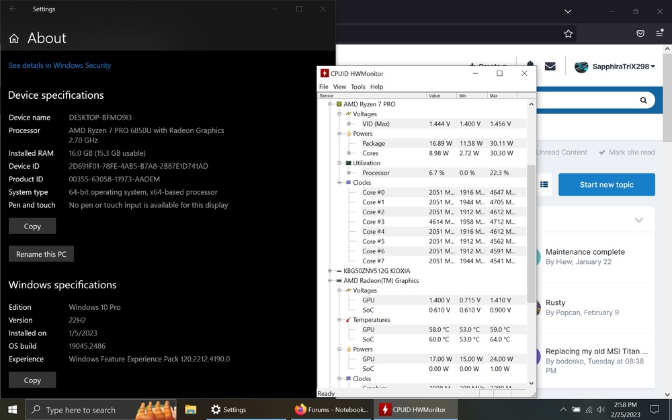Click the Value column header
Viewport: 672px width, 420px height.
(x=442, y=95)
